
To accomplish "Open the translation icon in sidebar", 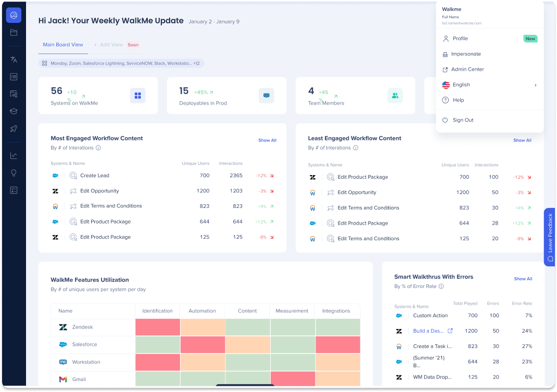I will (x=14, y=59).
